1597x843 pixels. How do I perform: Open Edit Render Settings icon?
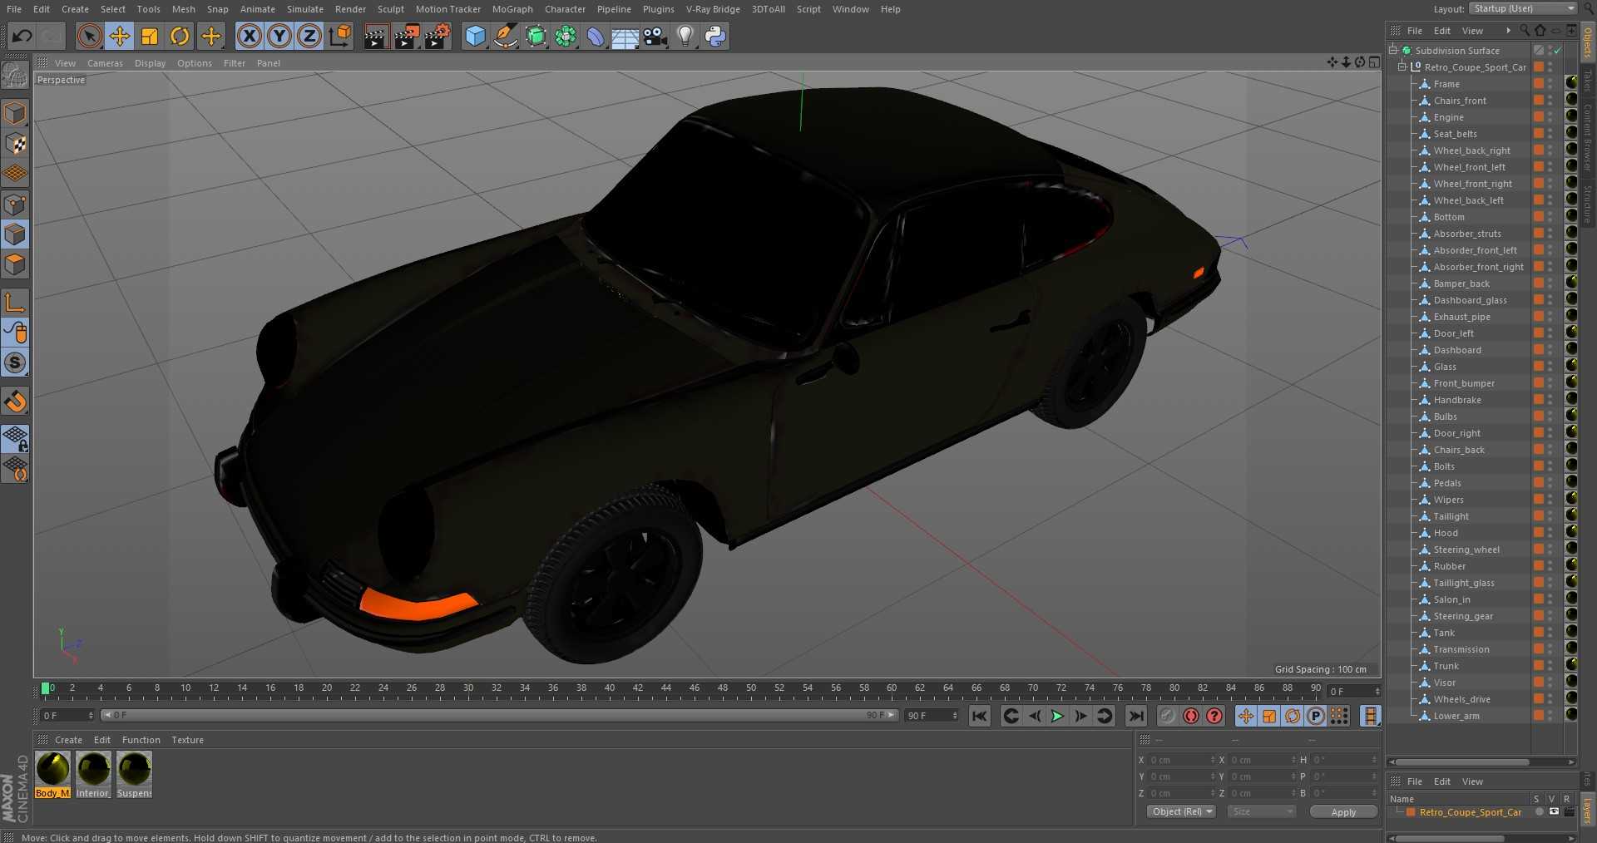pos(437,36)
